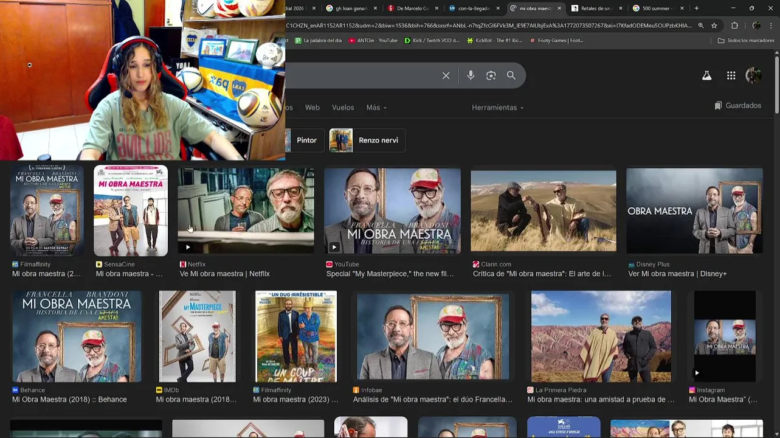780x438 pixels.
Task: Select the 'Web' search filter
Action: (x=312, y=108)
